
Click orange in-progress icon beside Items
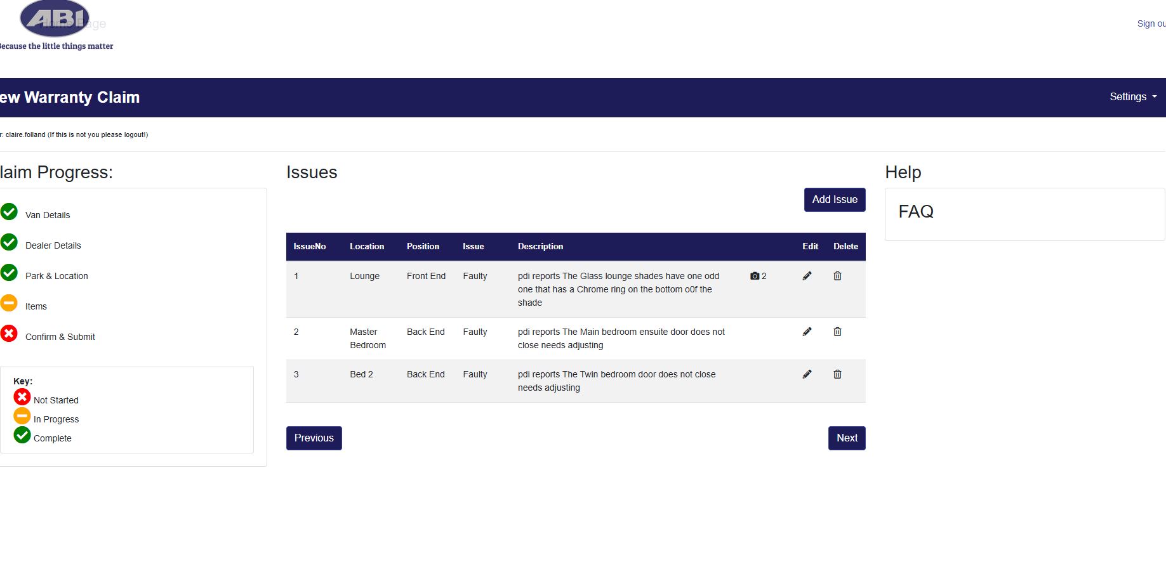click(x=9, y=303)
